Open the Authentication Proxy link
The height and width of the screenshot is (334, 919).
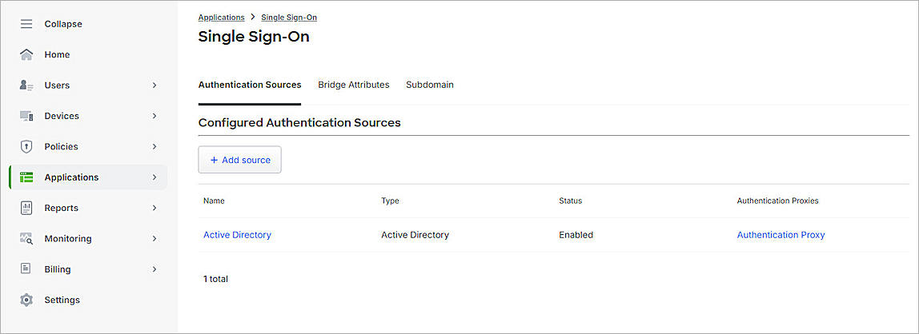tap(781, 235)
